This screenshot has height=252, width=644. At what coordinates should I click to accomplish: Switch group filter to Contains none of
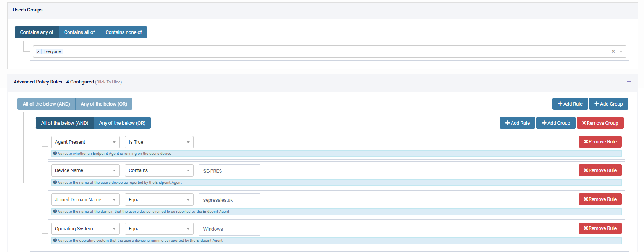[123, 32]
